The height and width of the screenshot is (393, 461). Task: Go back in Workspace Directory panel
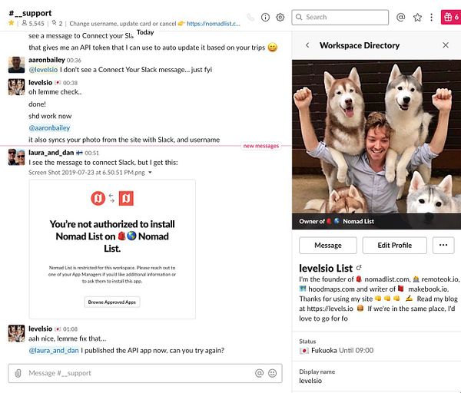coord(307,45)
